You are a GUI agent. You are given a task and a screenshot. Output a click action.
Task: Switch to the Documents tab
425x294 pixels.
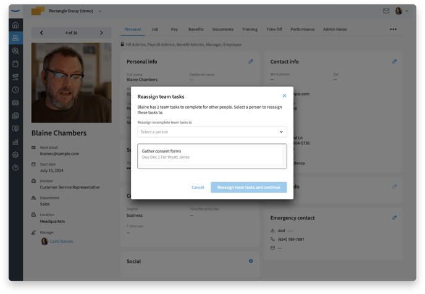pyautogui.click(x=223, y=29)
